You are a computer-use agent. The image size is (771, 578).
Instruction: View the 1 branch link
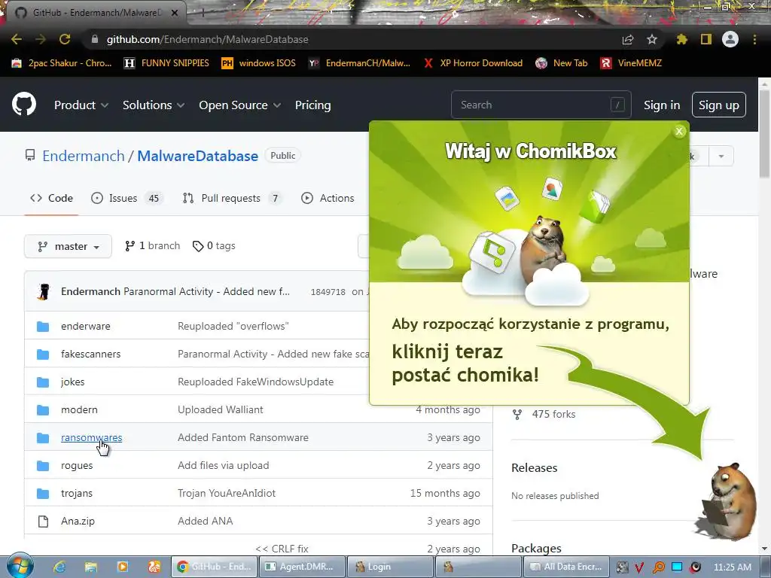(152, 246)
